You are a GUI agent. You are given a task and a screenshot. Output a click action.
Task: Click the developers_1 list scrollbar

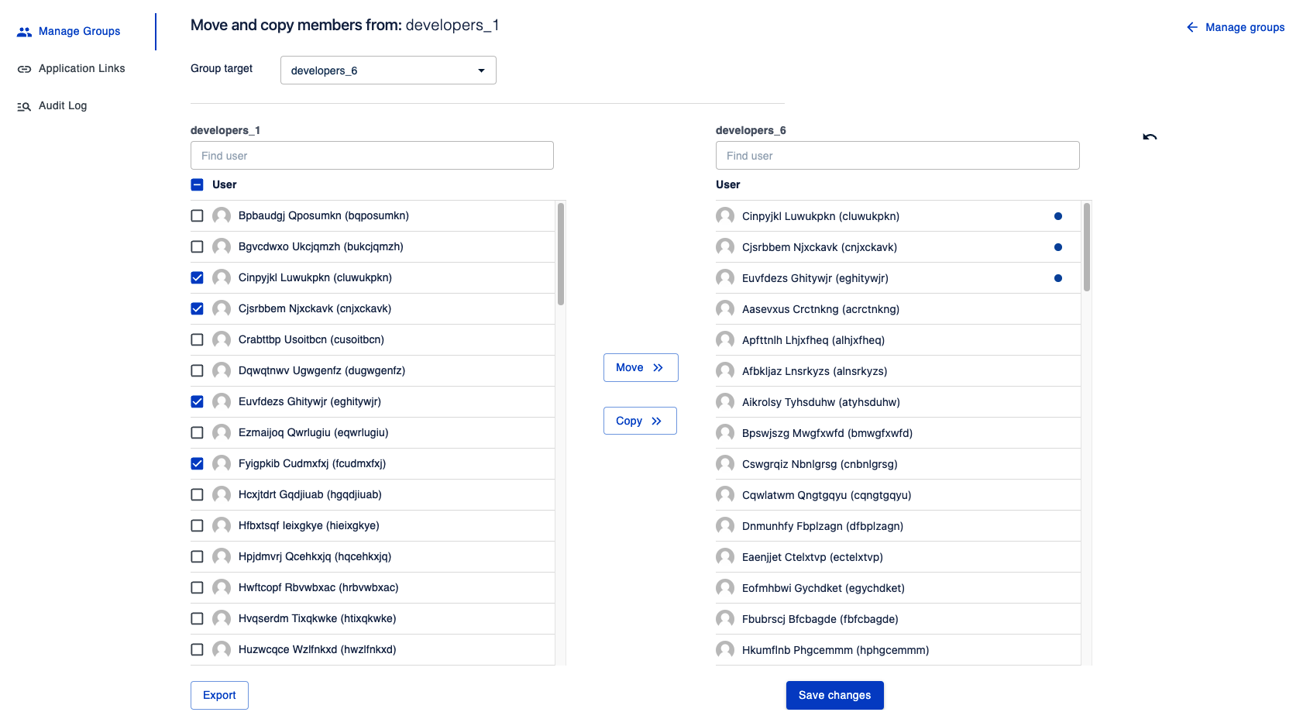(x=560, y=256)
